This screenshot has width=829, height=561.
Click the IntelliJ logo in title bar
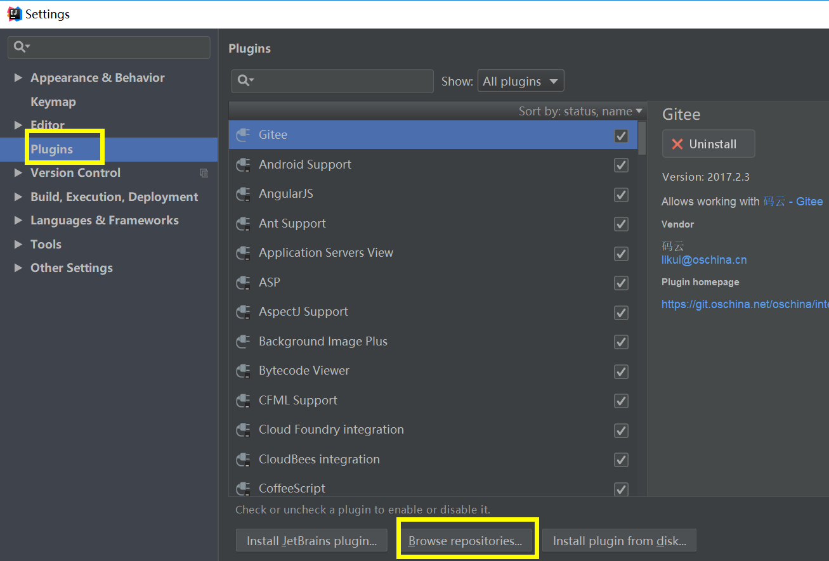[14, 14]
